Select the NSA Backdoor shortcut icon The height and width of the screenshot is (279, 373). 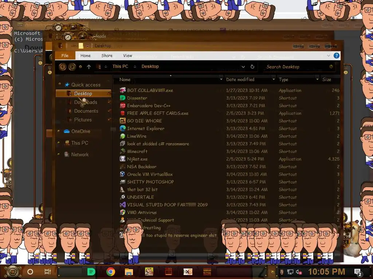122,166
